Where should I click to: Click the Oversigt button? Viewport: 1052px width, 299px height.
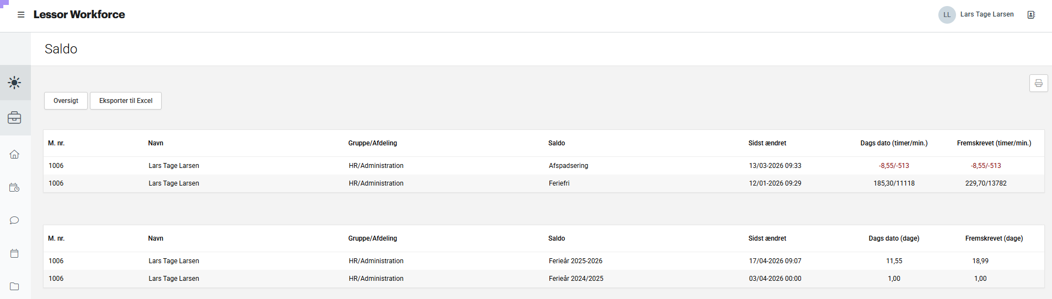point(66,101)
